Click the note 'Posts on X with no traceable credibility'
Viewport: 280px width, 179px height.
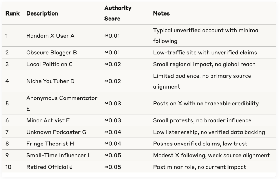coord(206,103)
